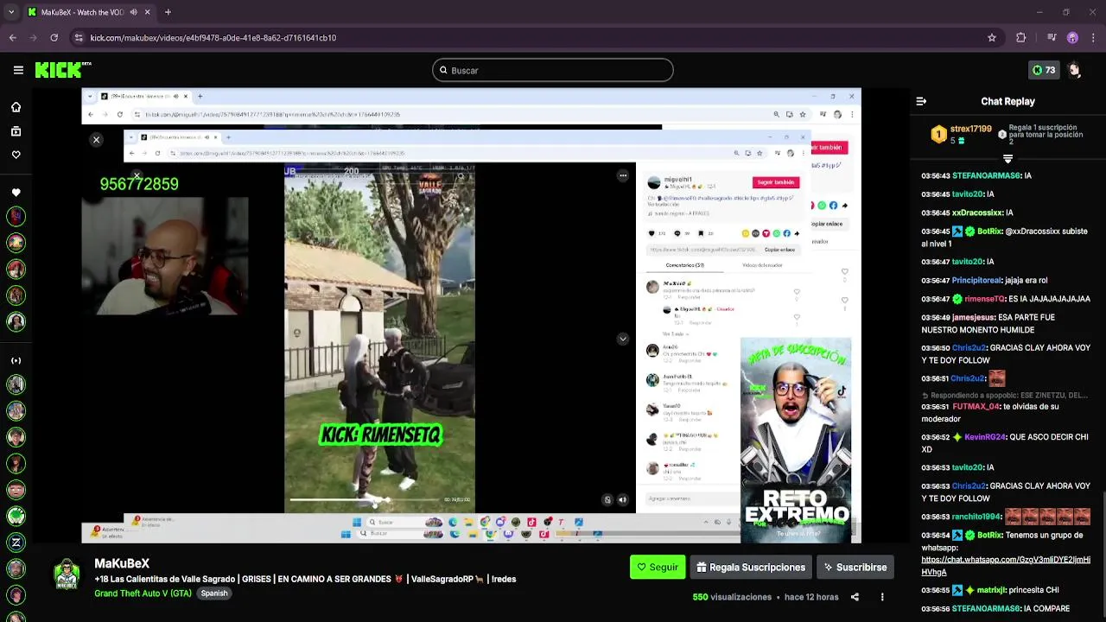
Task: Open the Browse icon in the left sidebar
Action: pos(16,131)
